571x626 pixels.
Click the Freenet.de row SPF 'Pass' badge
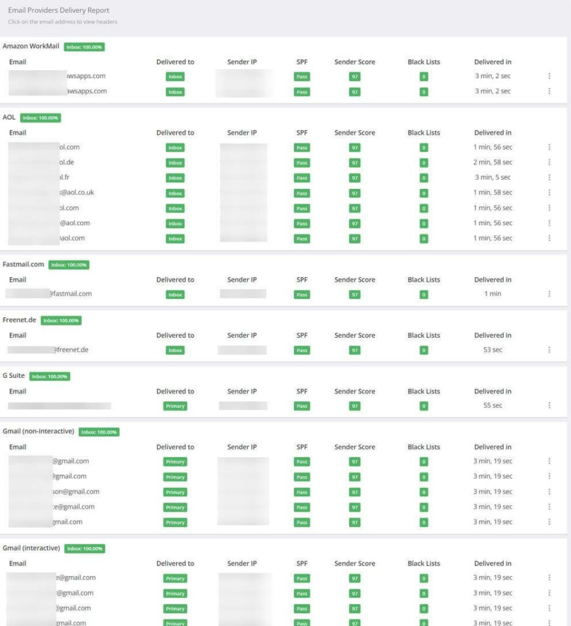302,350
